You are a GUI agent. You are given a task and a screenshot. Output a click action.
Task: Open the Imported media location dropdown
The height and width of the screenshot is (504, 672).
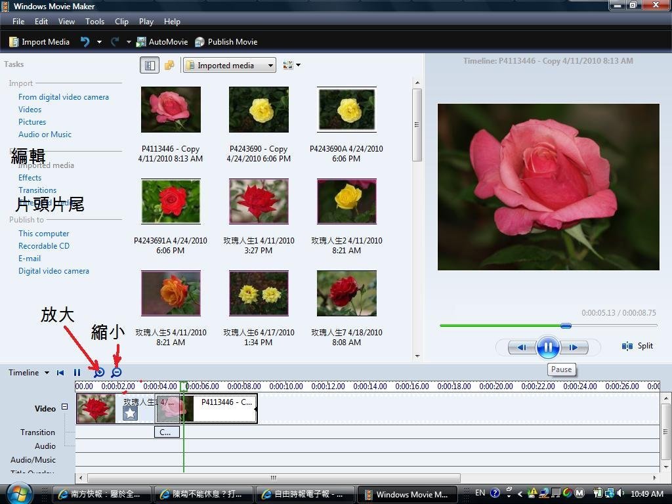pos(230,65)
